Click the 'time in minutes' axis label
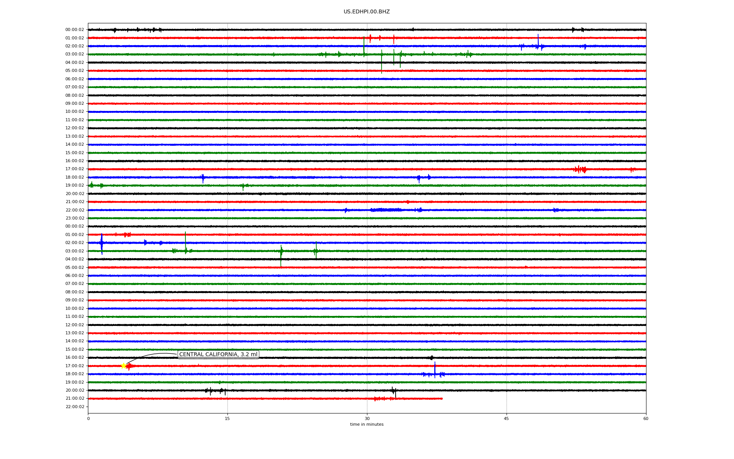734x459 pixels. pyautogui.click(x=367, y=425)
